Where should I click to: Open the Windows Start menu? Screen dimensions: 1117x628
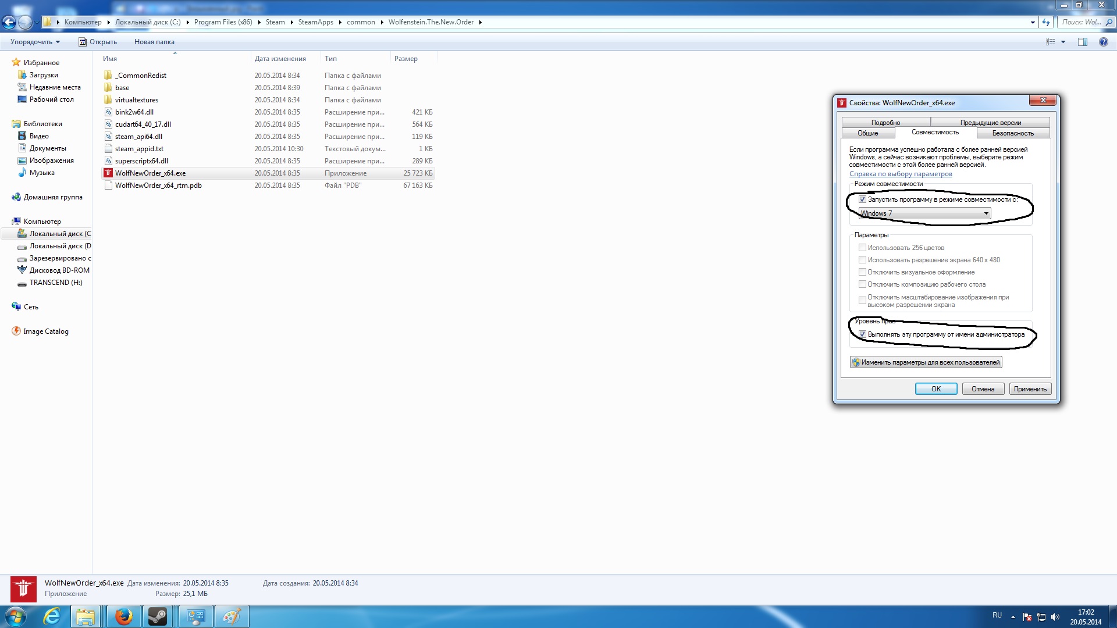[x=15, y=616]
